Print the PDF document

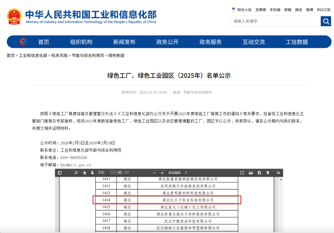251,173
